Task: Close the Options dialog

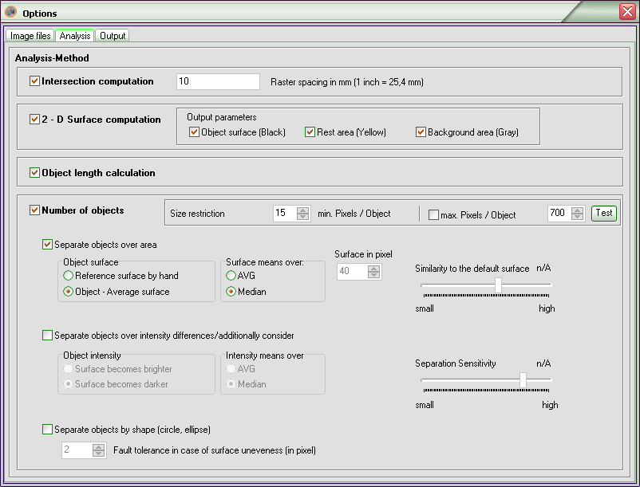Action: coord(627,11)
